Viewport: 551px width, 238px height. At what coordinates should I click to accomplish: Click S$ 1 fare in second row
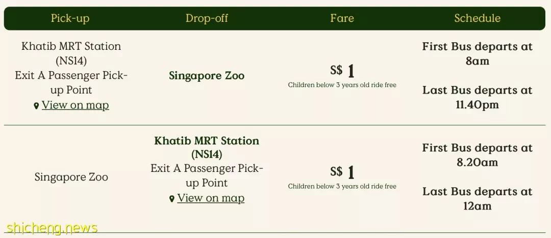(x=342, y=172)
